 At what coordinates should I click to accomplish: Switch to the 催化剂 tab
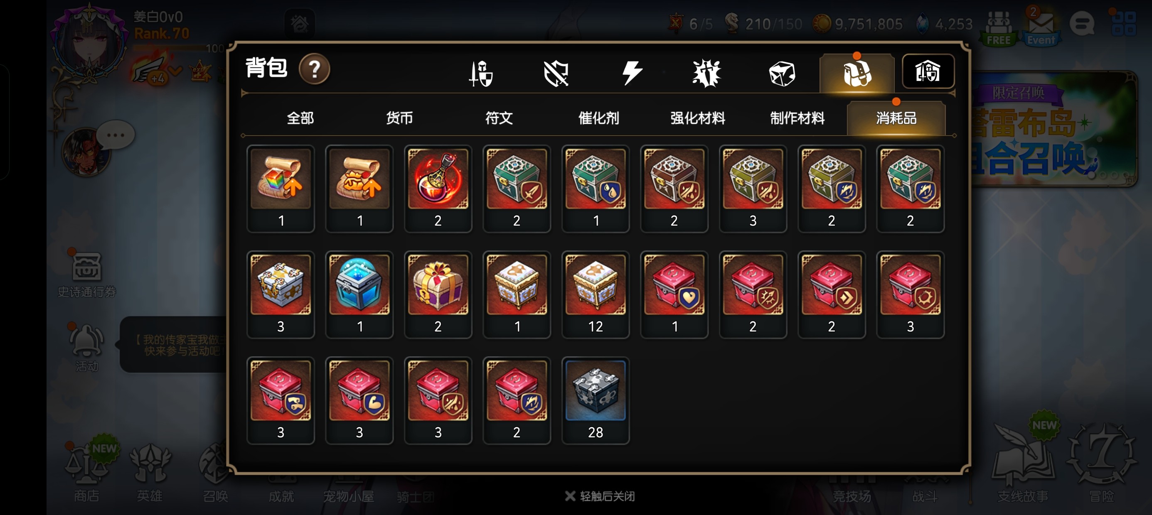point(598,118)
